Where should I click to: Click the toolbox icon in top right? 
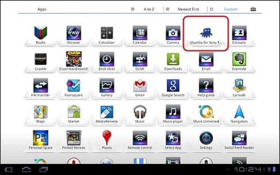point(253,9)
